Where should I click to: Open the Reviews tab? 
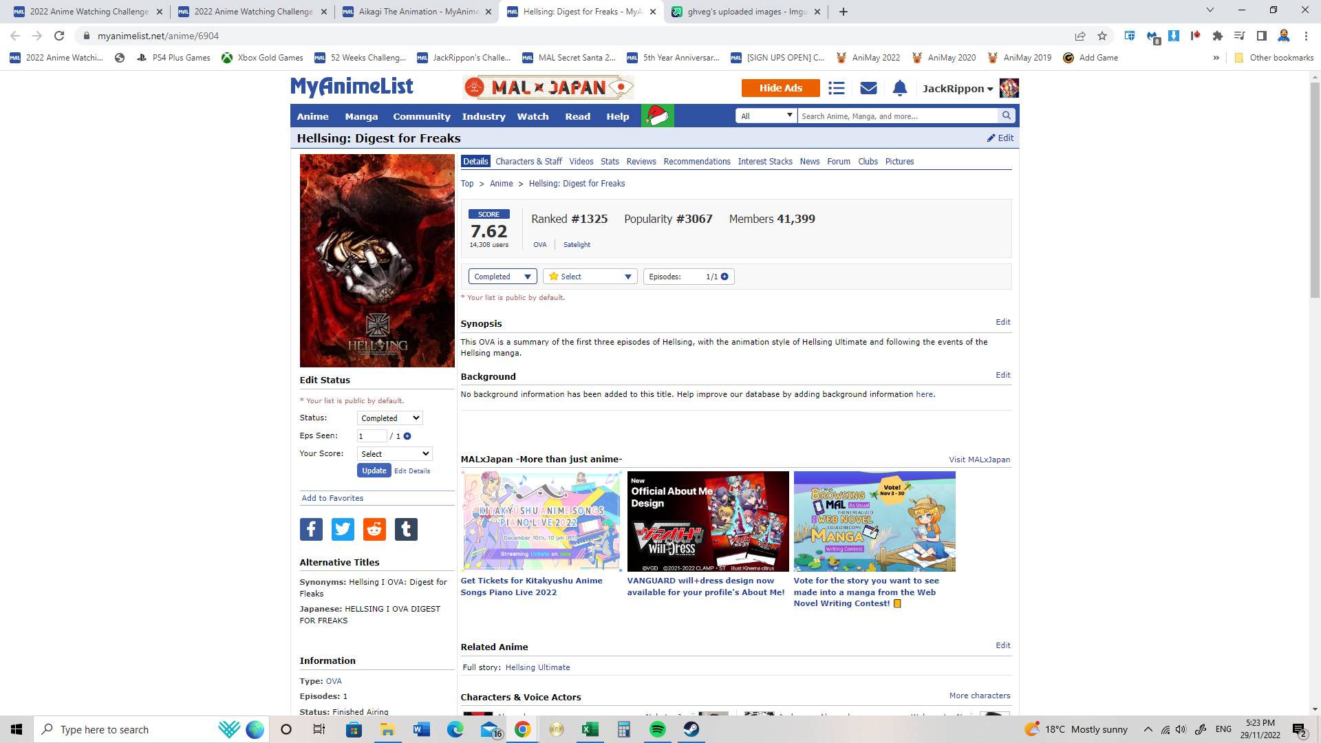[x=641, y=162]
